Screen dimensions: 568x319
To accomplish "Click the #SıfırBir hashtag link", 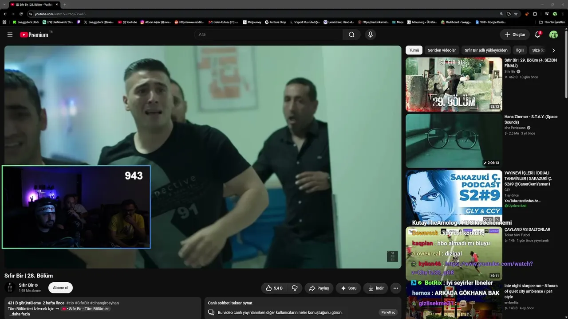I will pos(83,303).
